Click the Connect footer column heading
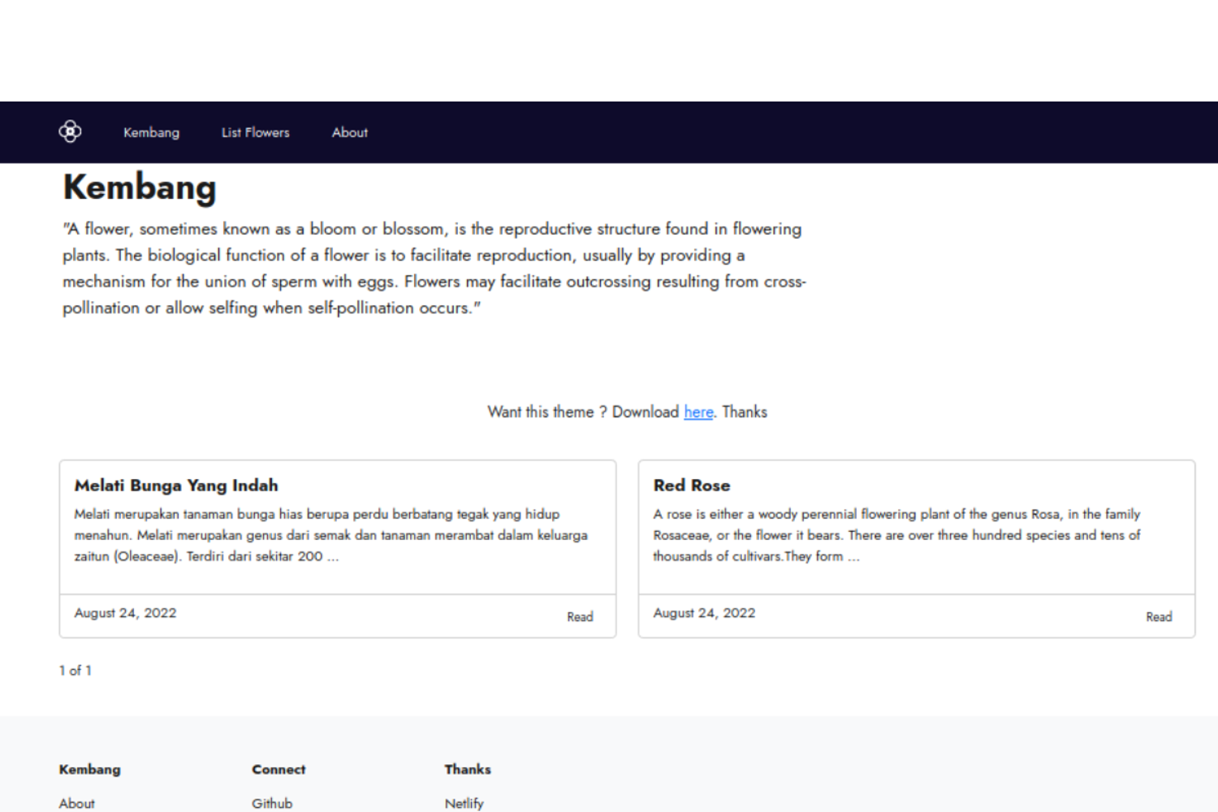This screenshot has height=812, width=1218. click(x=279, y=769)
